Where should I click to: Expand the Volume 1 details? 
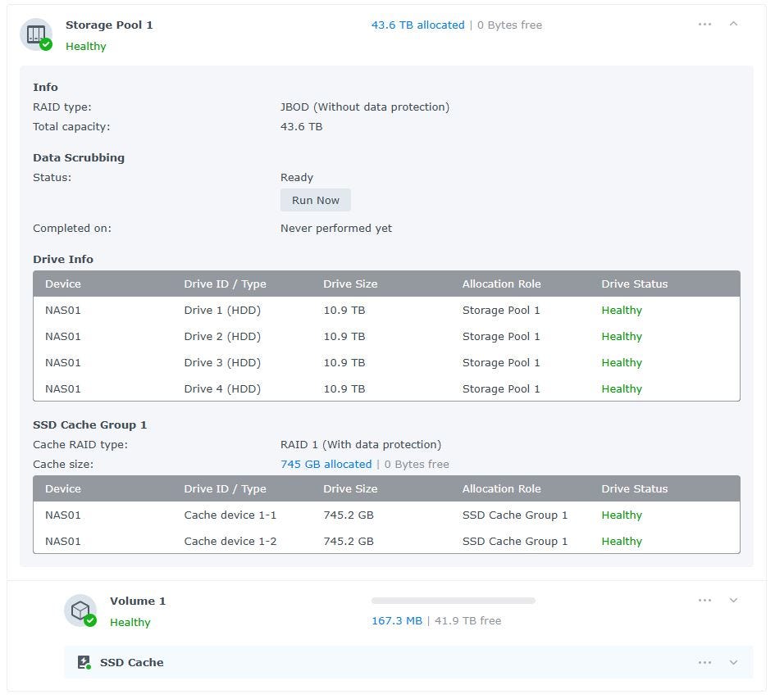coord(733,601)
